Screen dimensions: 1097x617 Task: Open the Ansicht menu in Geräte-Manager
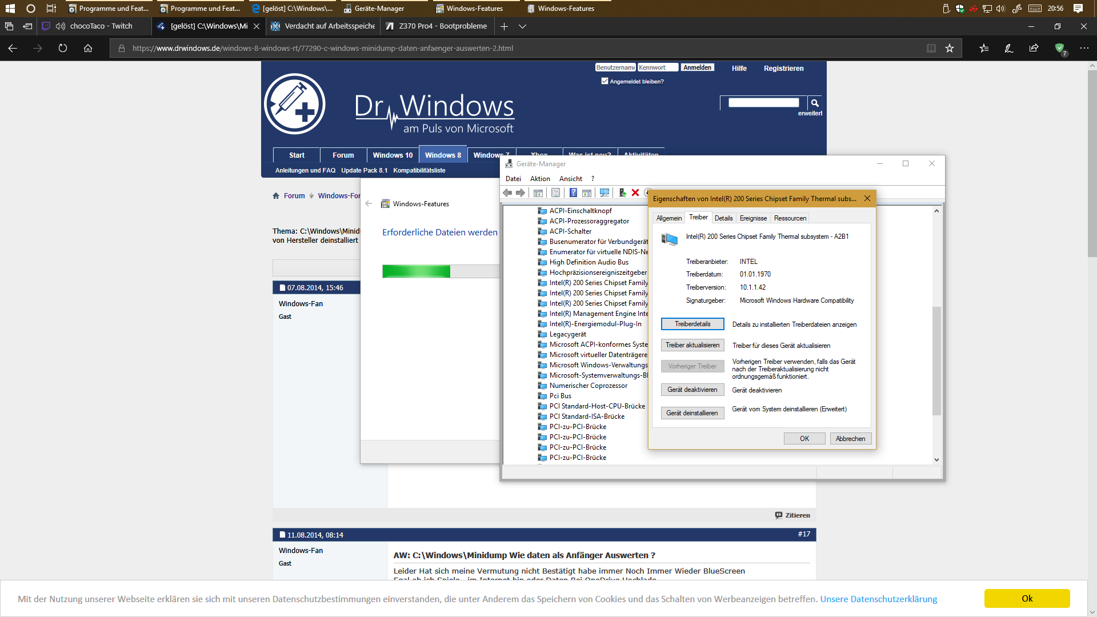571,179
